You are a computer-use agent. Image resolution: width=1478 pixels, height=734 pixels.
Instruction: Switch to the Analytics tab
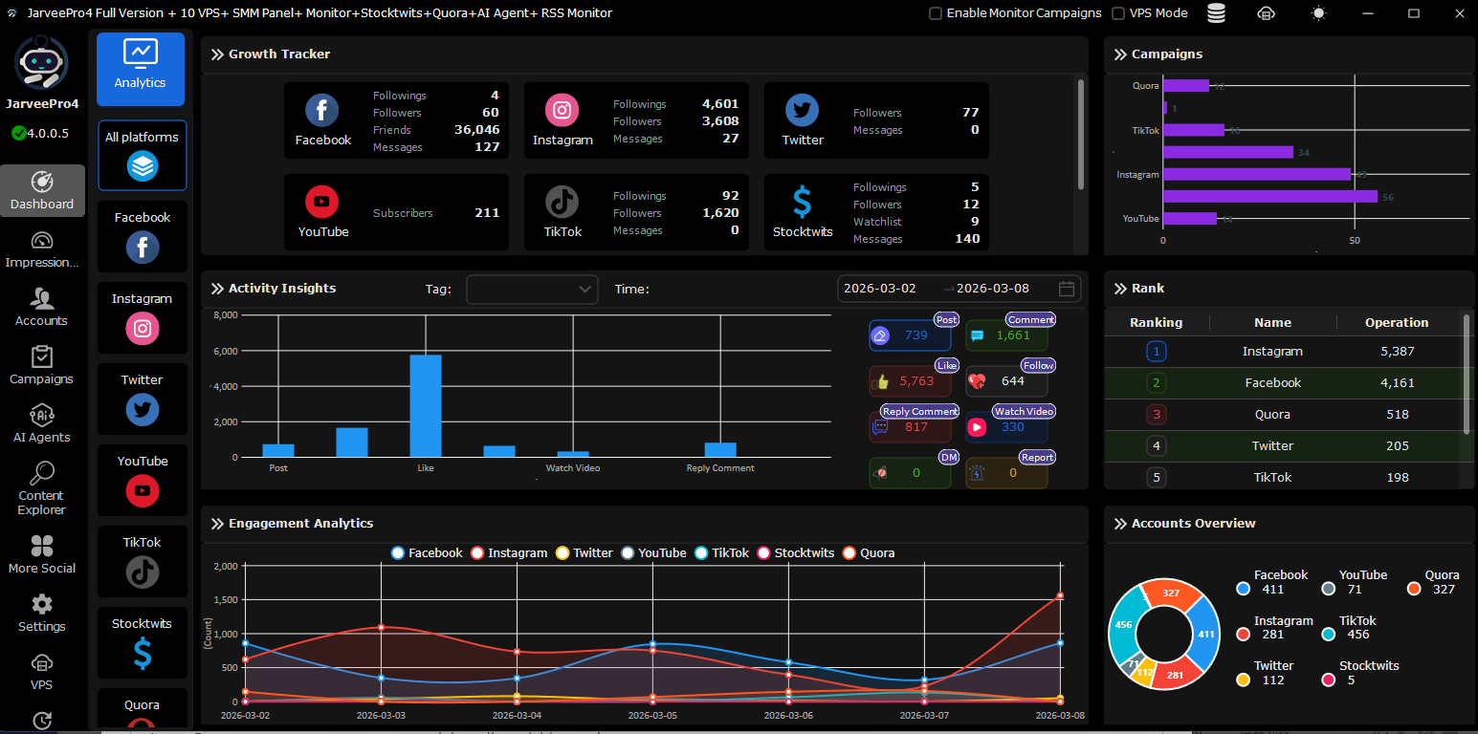pos(141,69)
